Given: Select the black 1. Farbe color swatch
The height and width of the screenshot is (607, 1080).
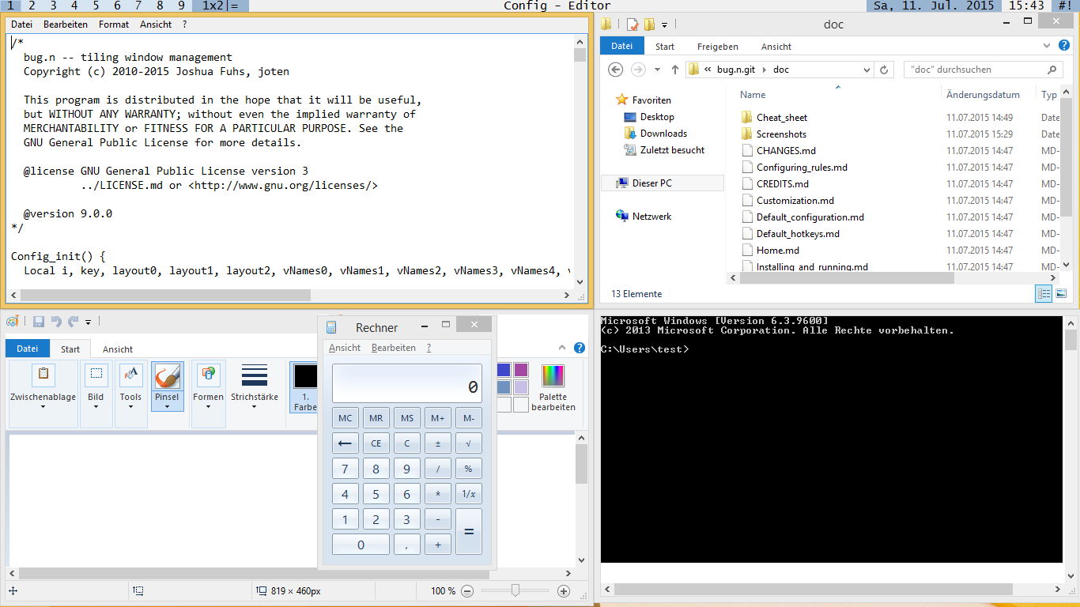Looking at the screenshot, I should (304, 375).
